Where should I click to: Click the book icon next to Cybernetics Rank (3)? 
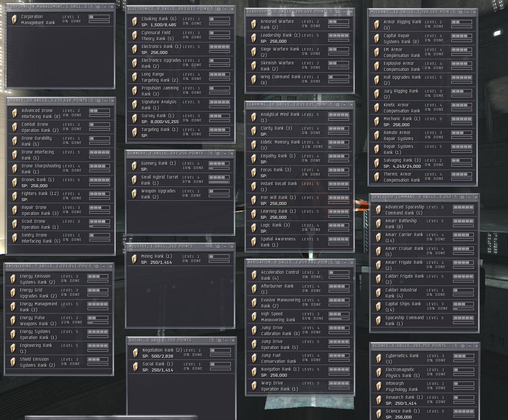[x=379, y=358]
